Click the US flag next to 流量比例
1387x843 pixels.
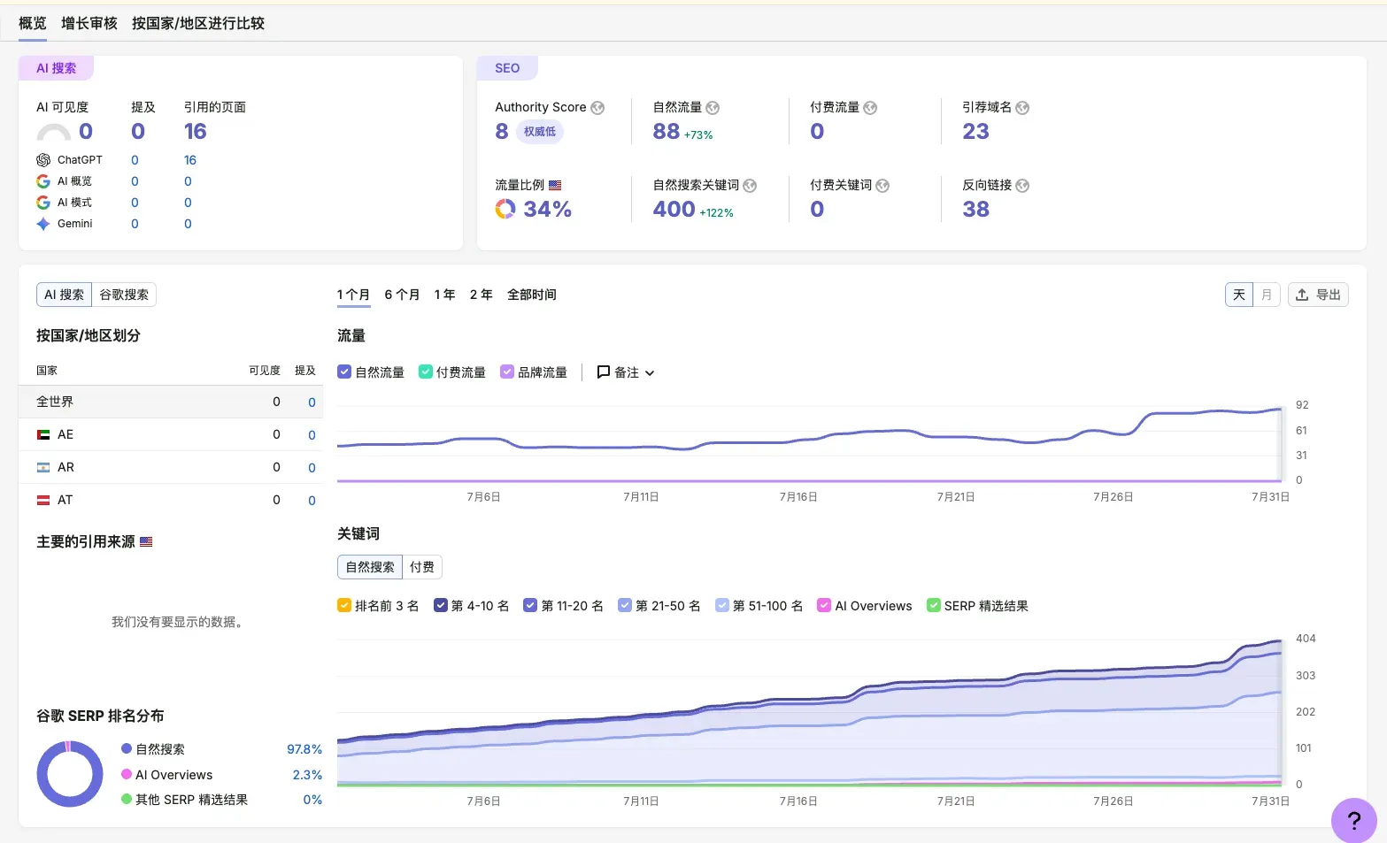pyautogui.click(x=555, y=186)
